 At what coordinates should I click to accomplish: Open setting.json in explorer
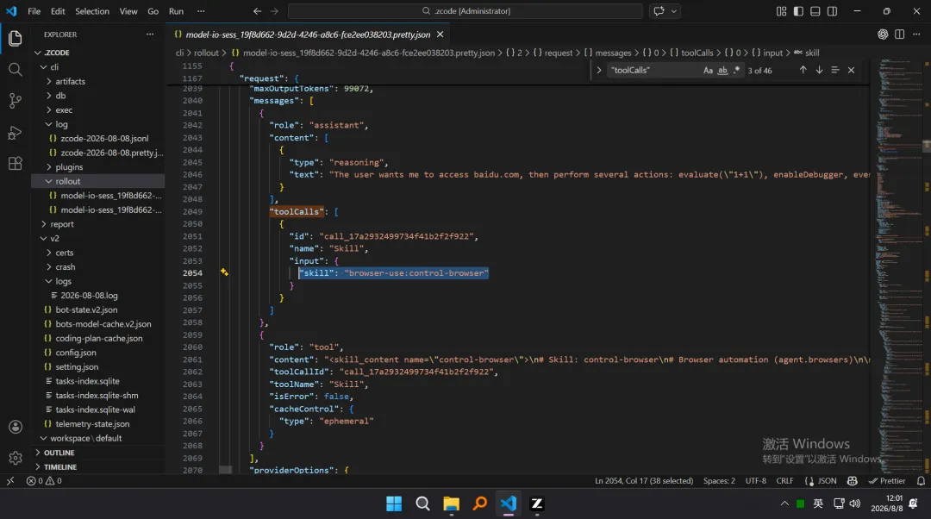(77, 366)
